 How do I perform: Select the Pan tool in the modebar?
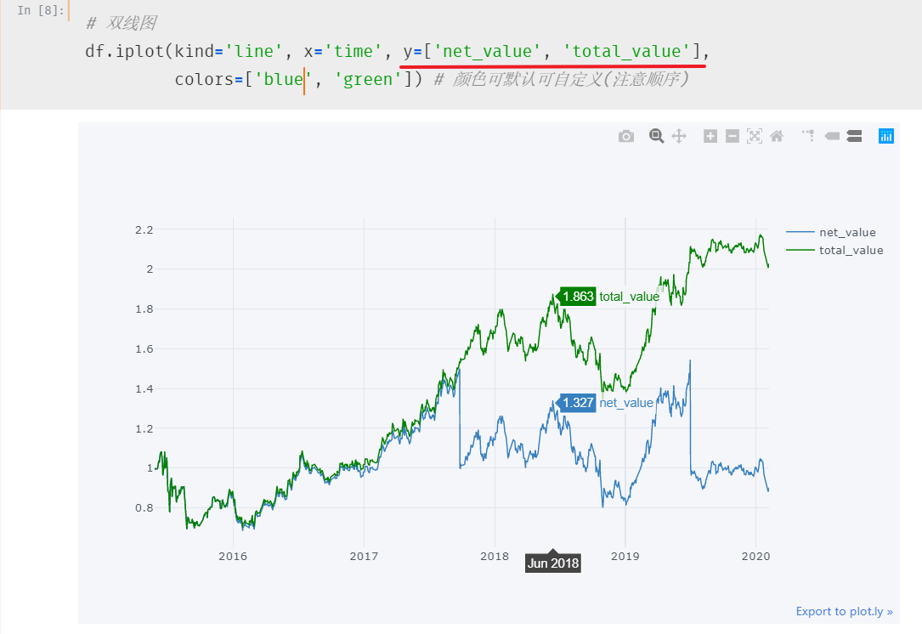[x=680, y=136]
